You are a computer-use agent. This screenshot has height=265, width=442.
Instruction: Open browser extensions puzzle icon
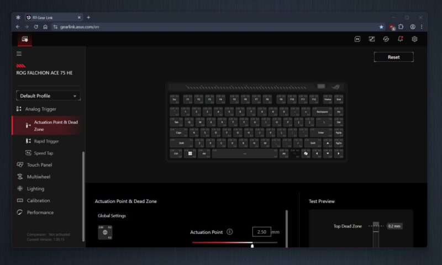pyautogui.click(x=401, y=26)
